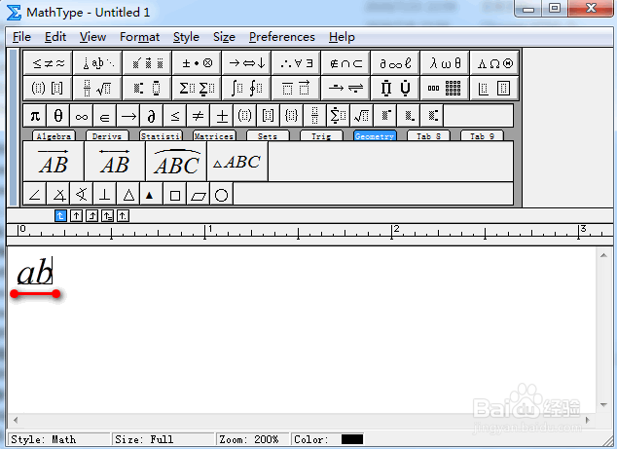This screenshot has width=617, height=449.
Task: Insert the partial derivative symbol
Action: coord(152,116)
